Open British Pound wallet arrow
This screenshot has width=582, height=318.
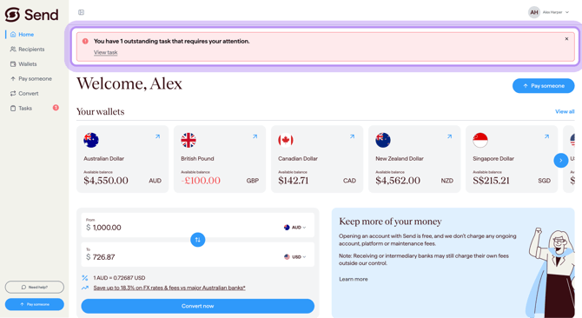pos(255,136)
